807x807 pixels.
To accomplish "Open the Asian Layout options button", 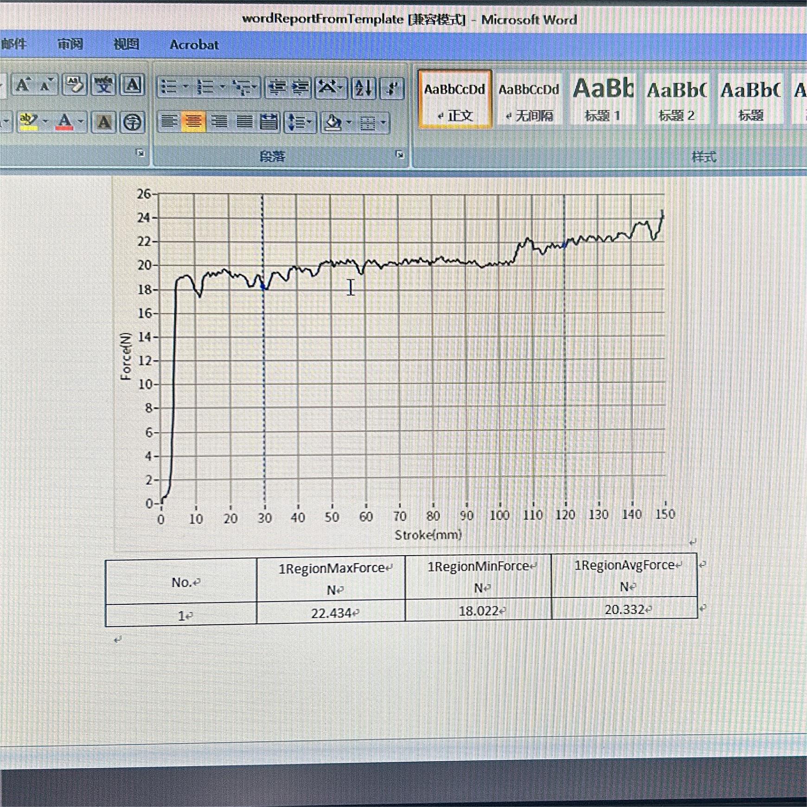I will 331,88.
